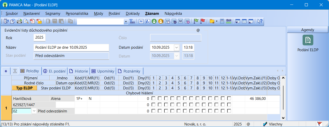Click the advanced filter funnel icon in toolbar
The width and height of the screenshot is (329, 127).
click(x=132, y=22)
